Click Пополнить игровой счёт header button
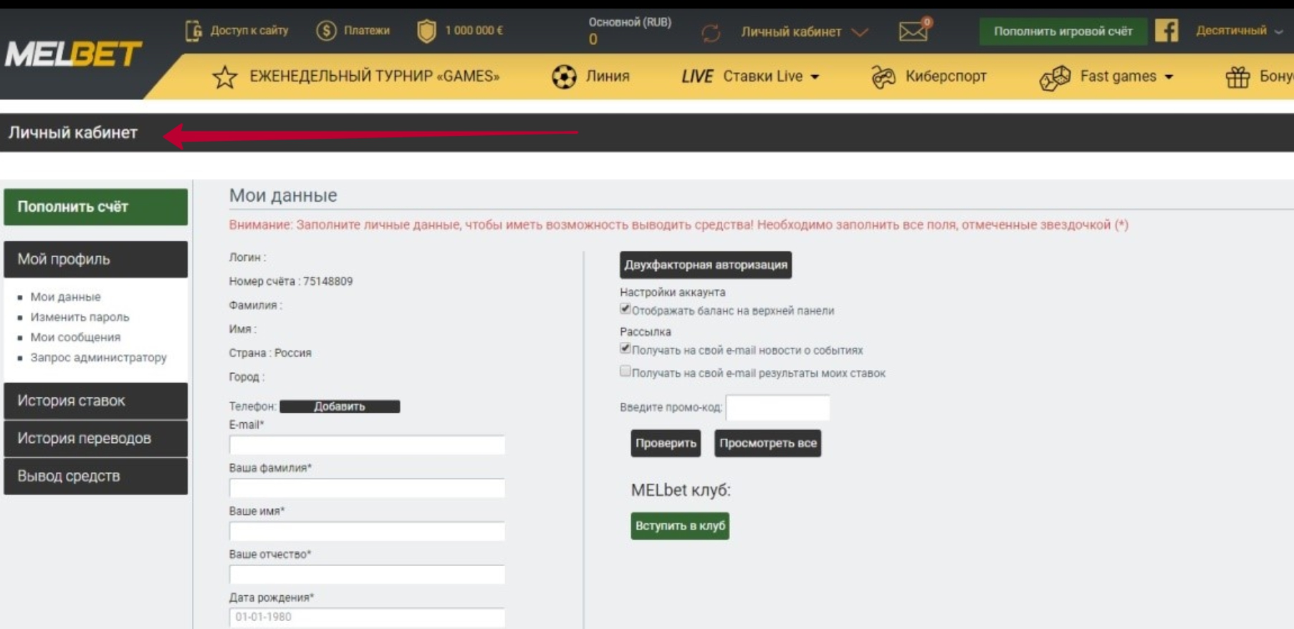1294x629 pixels. tap(1063, 31)
